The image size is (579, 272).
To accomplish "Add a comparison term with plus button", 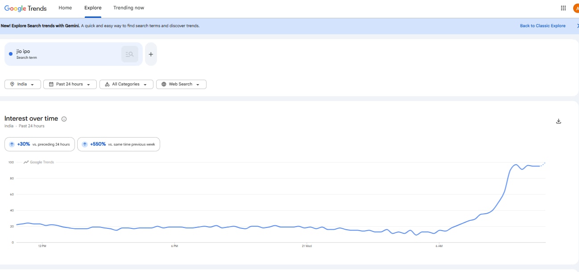I will (x=151, y=54).
